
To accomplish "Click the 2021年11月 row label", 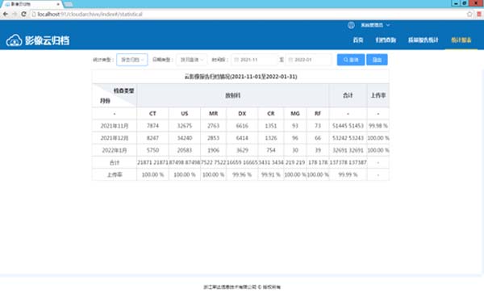I will [115, 126].
